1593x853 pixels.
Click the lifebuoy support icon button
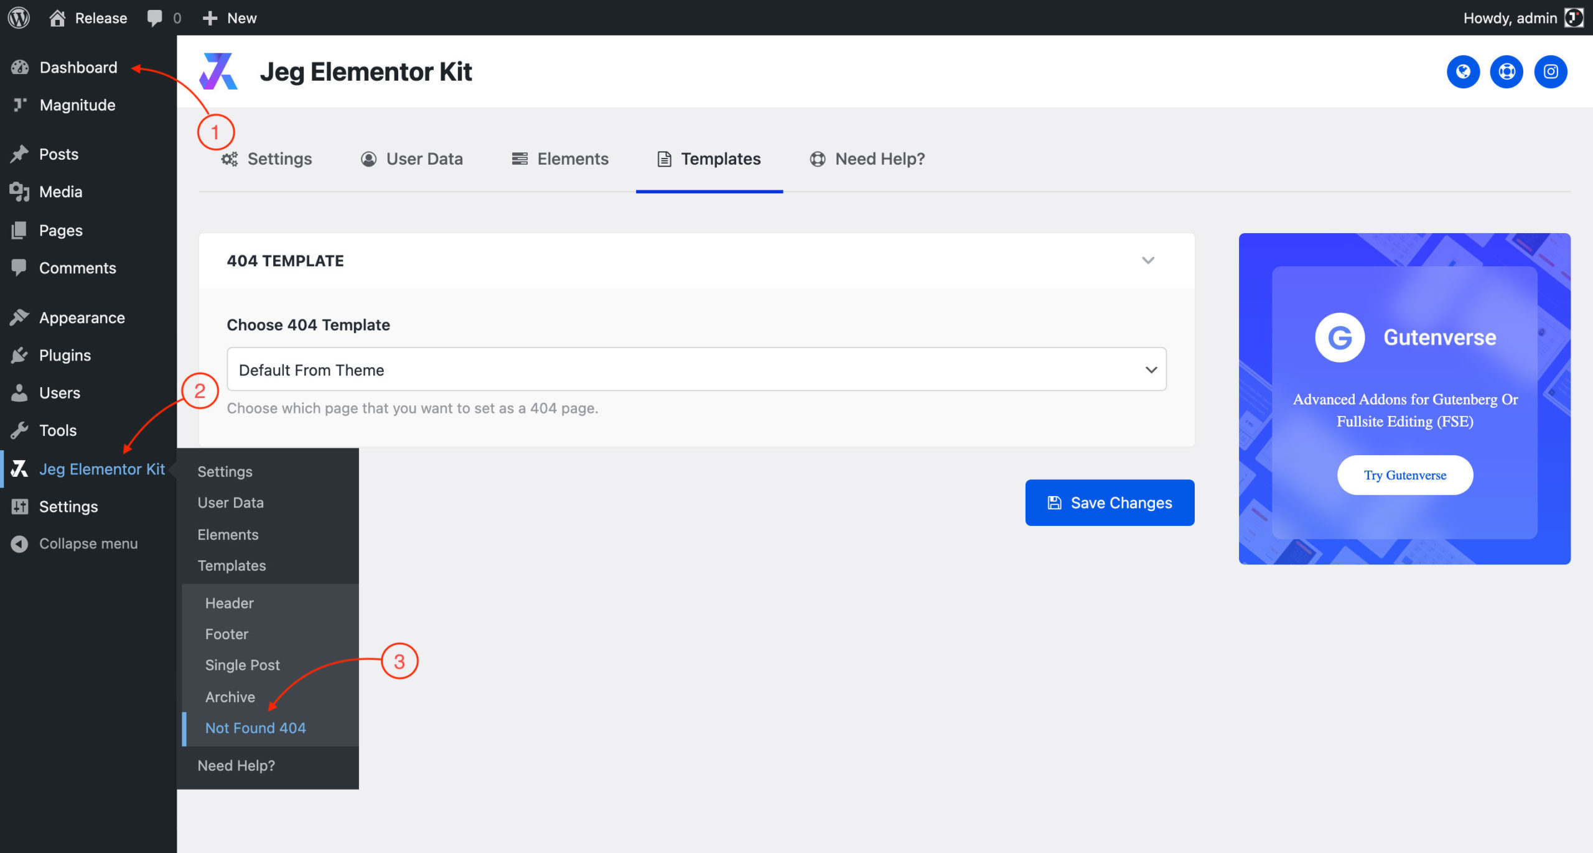(x=1507, y=71)
